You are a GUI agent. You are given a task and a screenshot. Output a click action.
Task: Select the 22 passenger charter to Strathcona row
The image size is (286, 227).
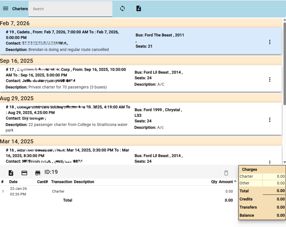tap(141, 119)
